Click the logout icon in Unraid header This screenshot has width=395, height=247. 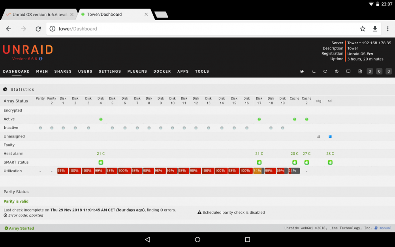(x=302, y=71)
